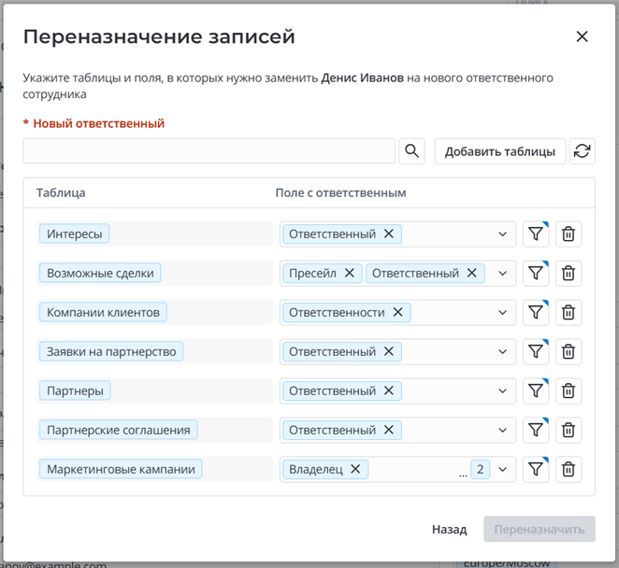Click the refresh tables icon

pos(583,151)
